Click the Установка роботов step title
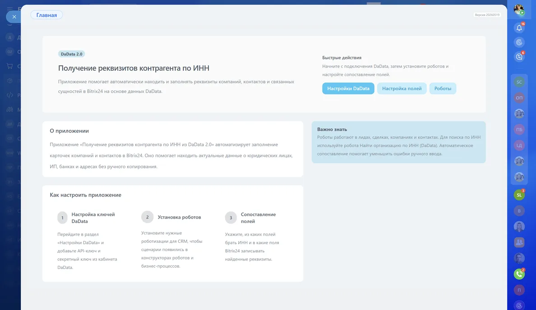The image size is (536, 310). tap(179, 217)
